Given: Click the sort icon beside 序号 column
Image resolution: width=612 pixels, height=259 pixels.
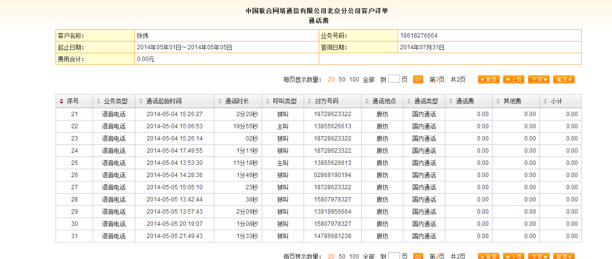Looking at the screenshot, I should pyautogui.click(x=61, y=101).
